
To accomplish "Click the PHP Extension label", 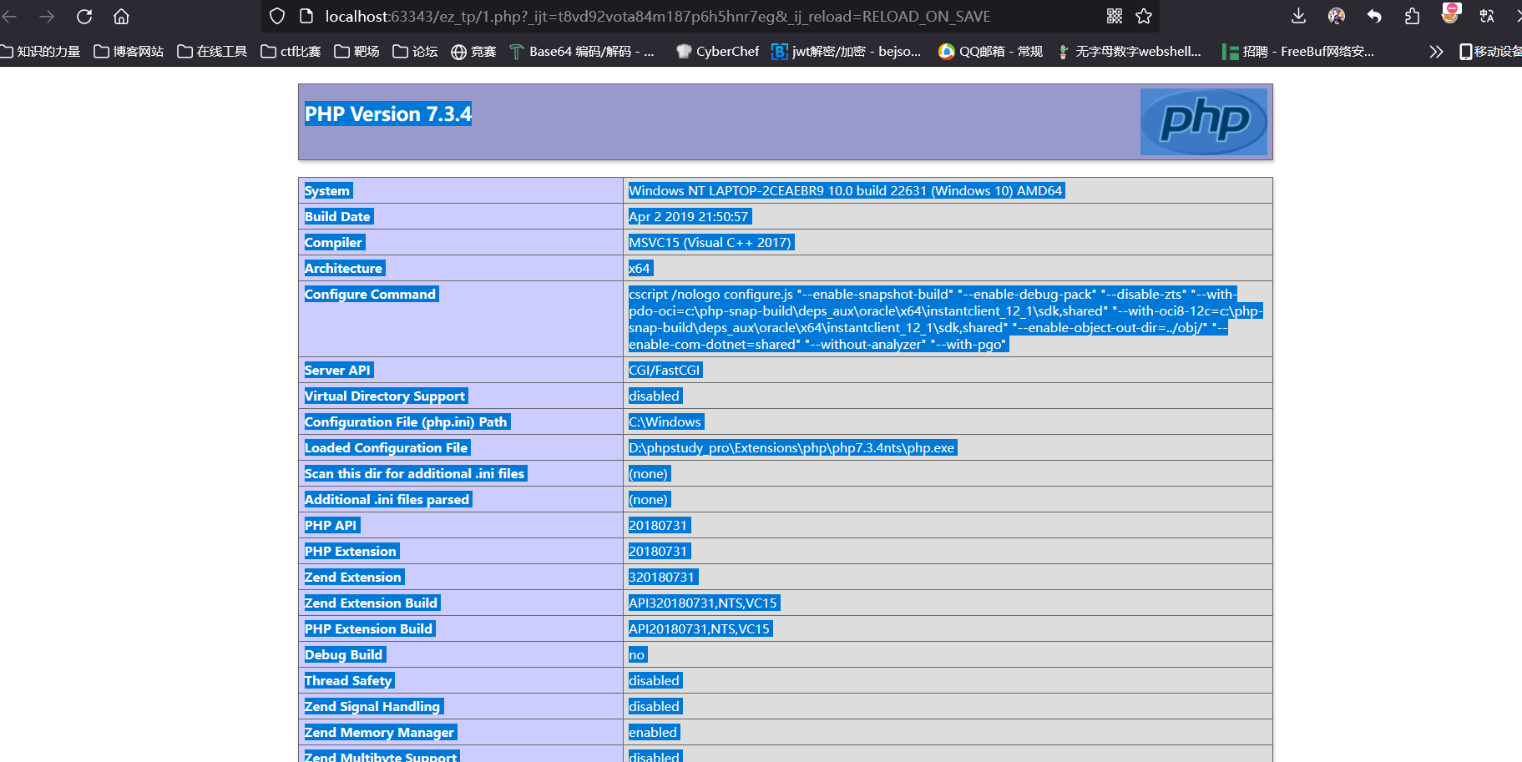I will (351, 552).
